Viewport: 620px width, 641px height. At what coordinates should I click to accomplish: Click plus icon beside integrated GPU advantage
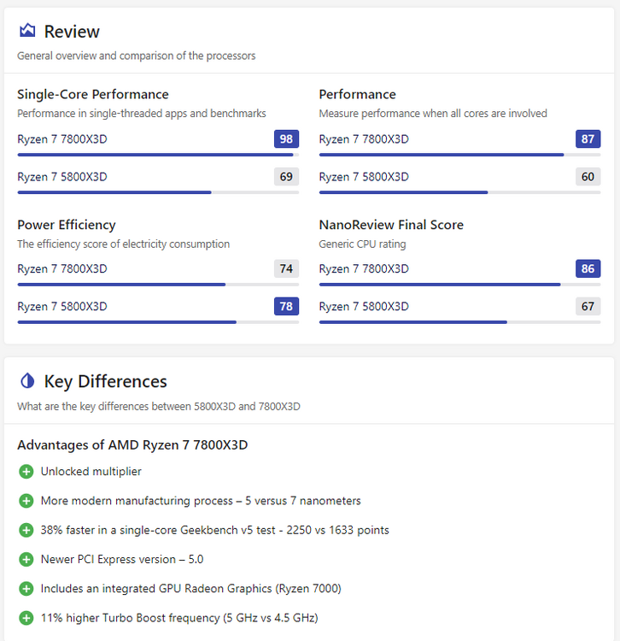pos(26,589)
